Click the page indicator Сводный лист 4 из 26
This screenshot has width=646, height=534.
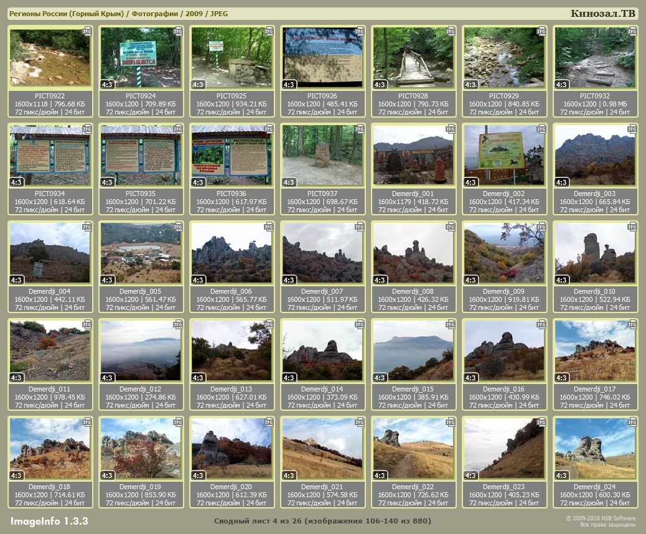point(322,521)
